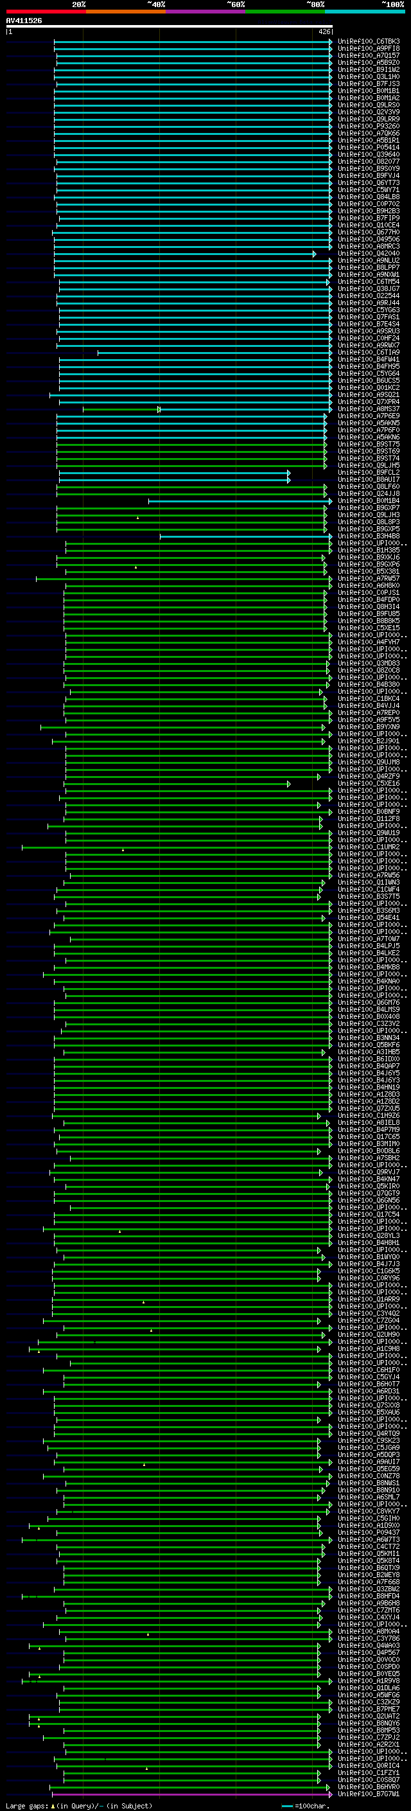This screenshot has width=411, height=1811.
Task: Select hit UniRef100_C6TM54
Action: pyautogui.click(x=369, y=282)
